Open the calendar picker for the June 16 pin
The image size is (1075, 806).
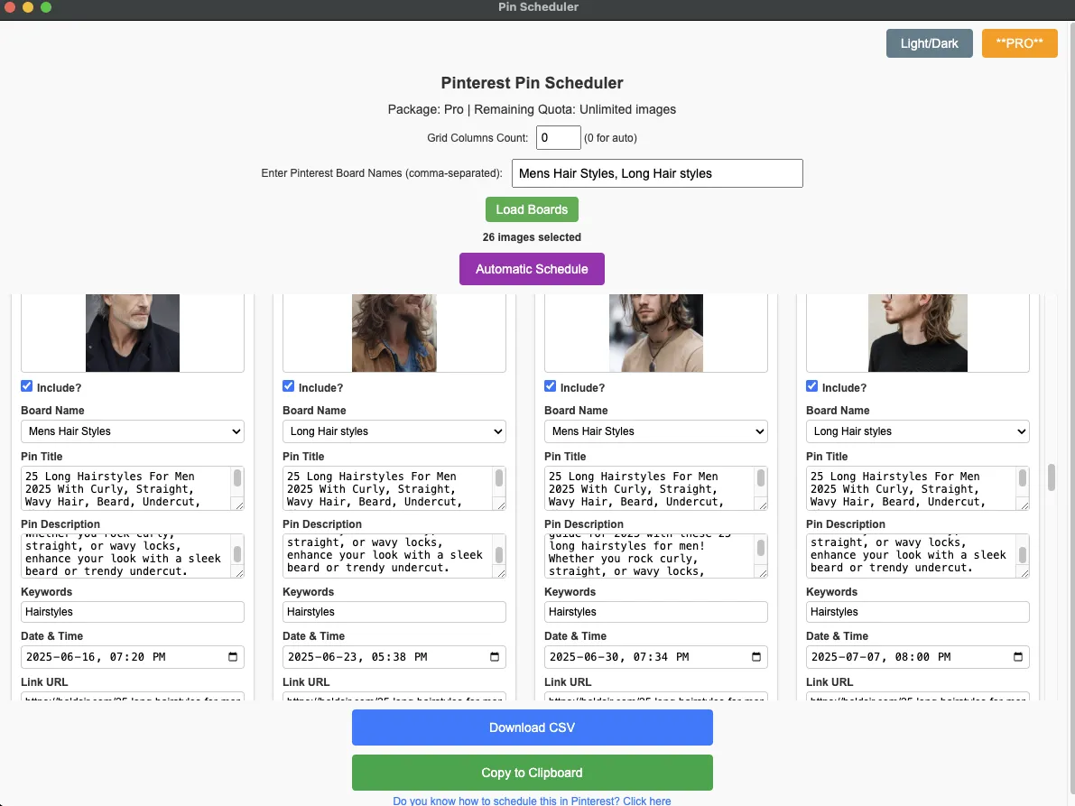(x=235, y=657)
